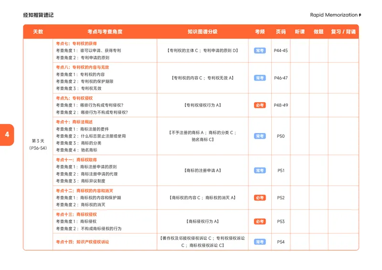Click the orange page tab numbered 4
Screen dimensions: 382x270
7,135
